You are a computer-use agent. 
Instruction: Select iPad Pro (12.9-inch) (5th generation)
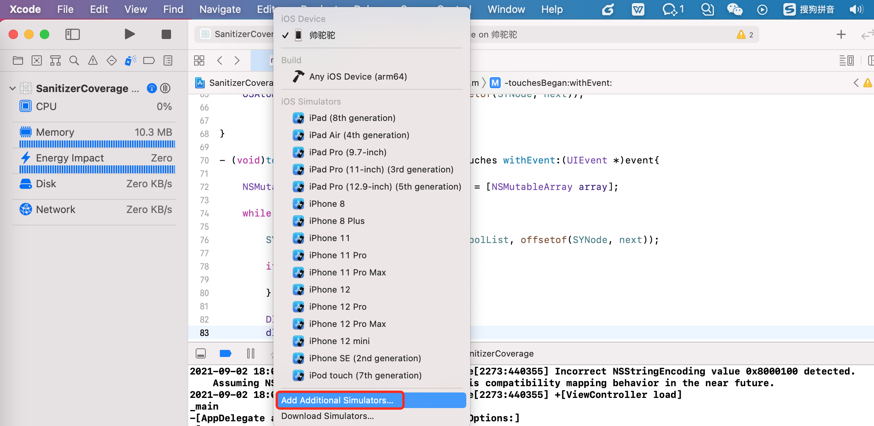coord(371,186)
